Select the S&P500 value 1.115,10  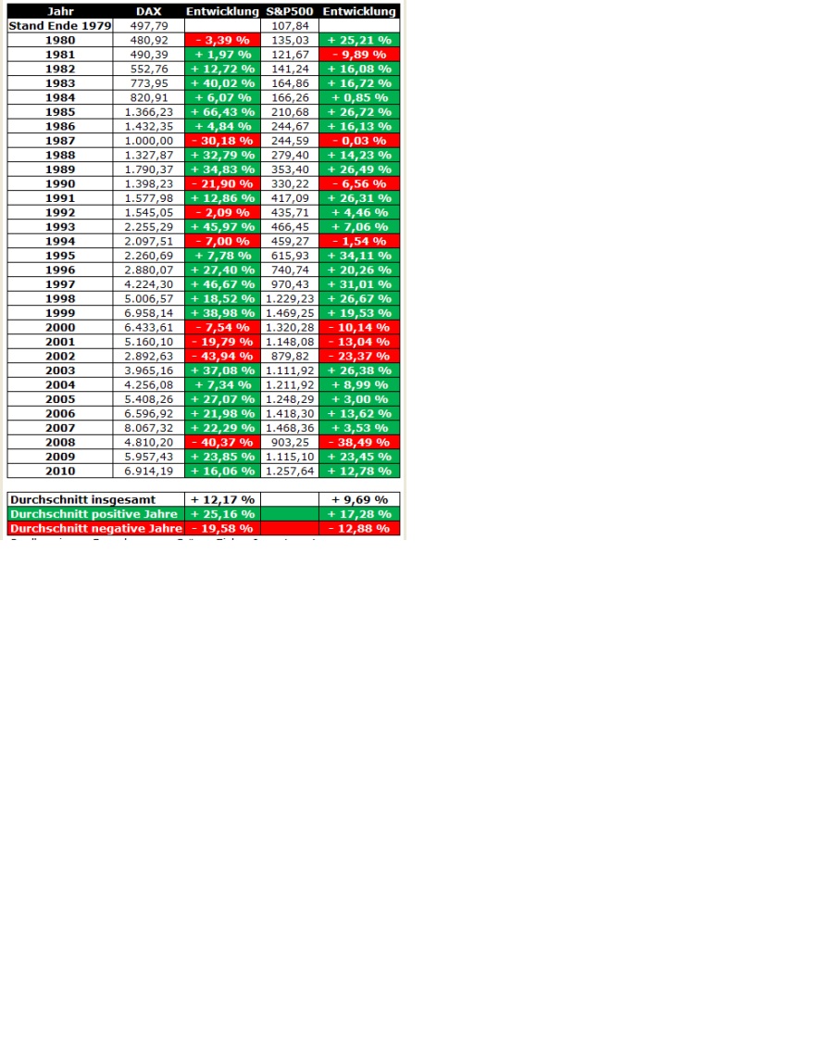(x=290, y=457)
